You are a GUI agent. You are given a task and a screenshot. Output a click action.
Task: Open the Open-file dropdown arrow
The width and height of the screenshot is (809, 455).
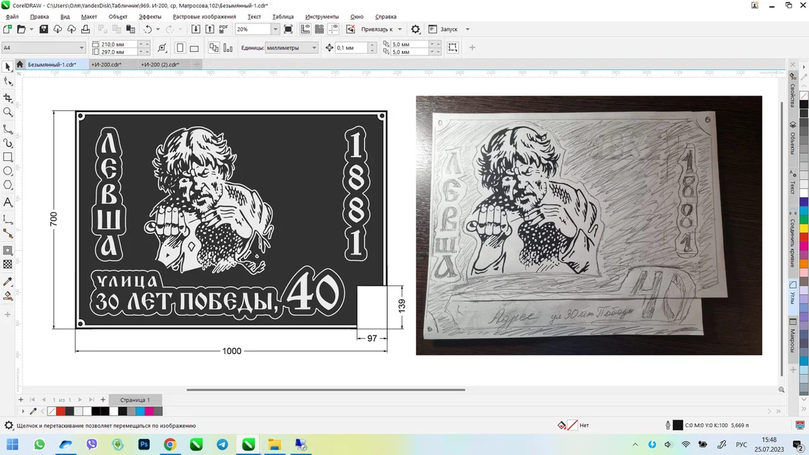click(31, 30)
